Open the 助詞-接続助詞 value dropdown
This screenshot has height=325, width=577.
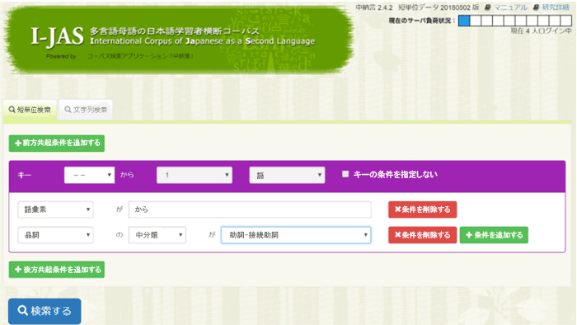(296, 235)
